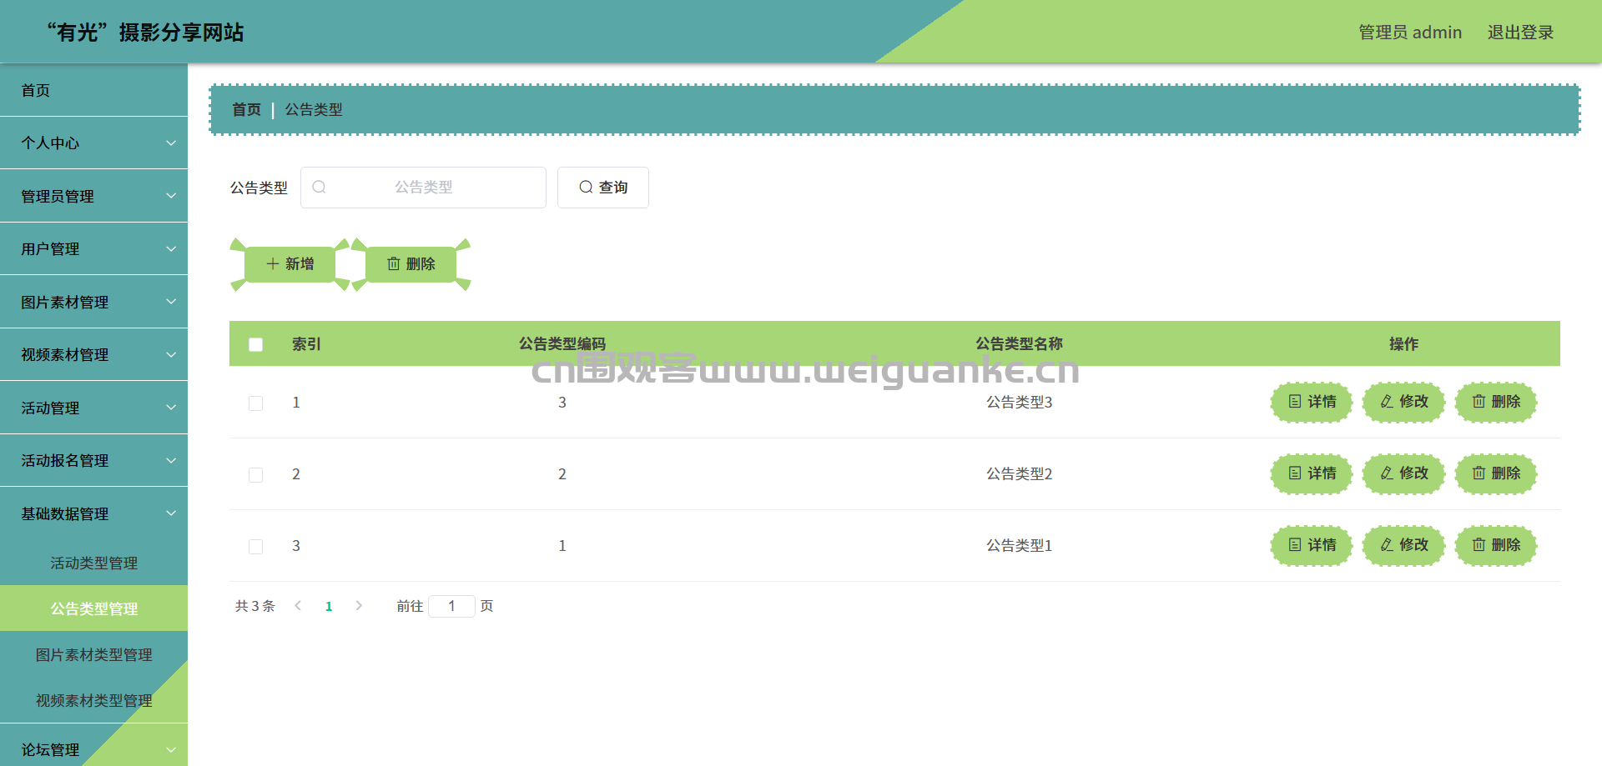Open 视频素材类型管理 submenu item
The width and height of the screenshot is (1602, 766).
point(93,700)
